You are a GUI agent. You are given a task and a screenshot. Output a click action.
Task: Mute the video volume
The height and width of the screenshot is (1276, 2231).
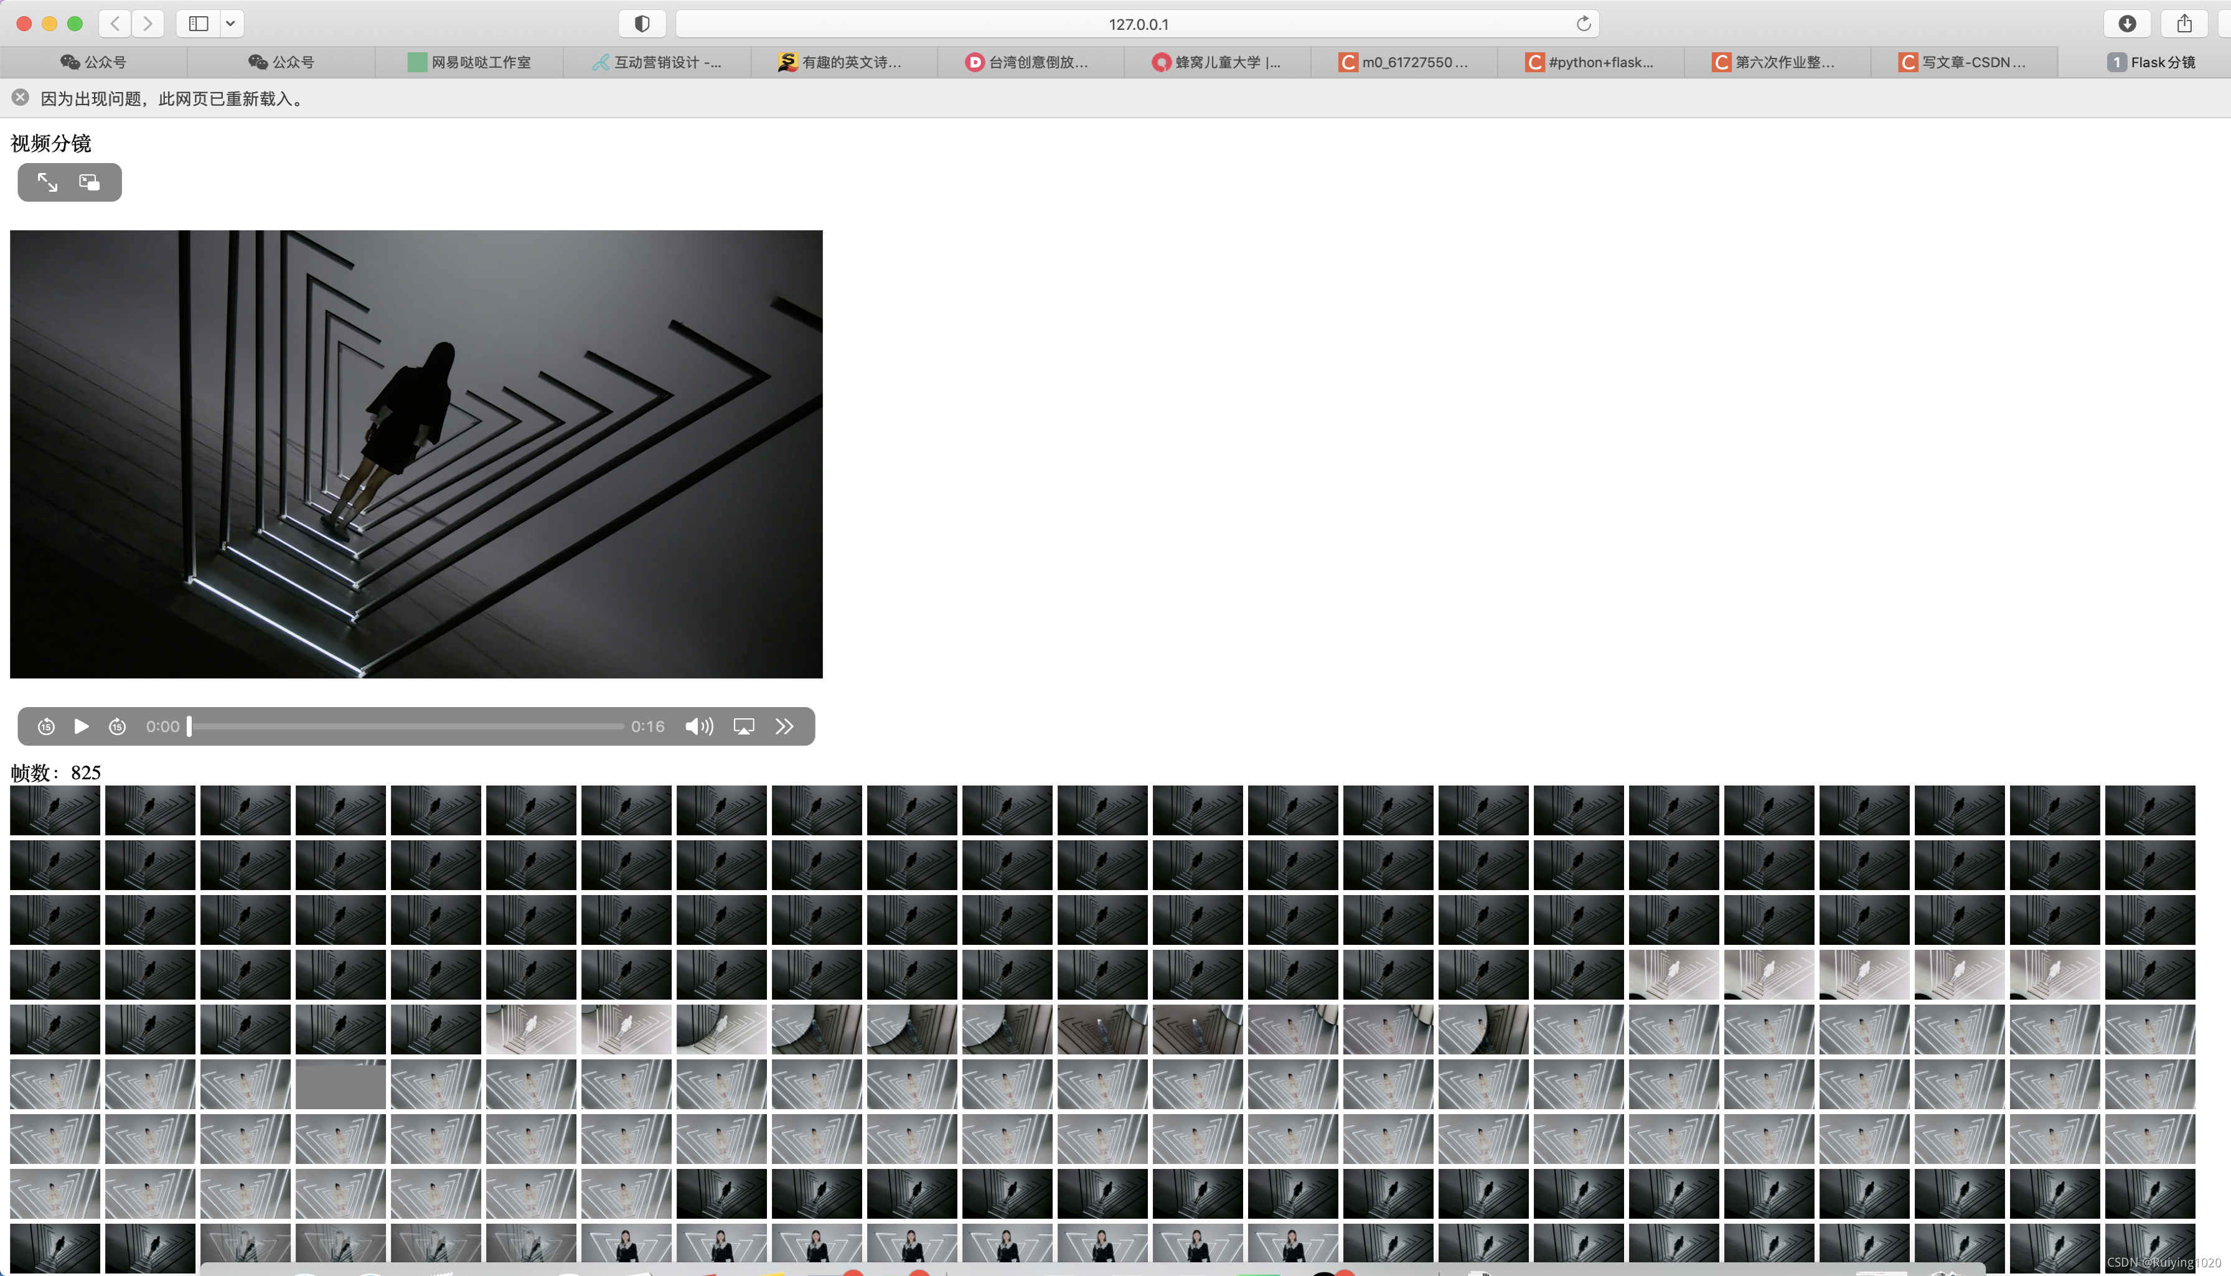click(698, 726)
